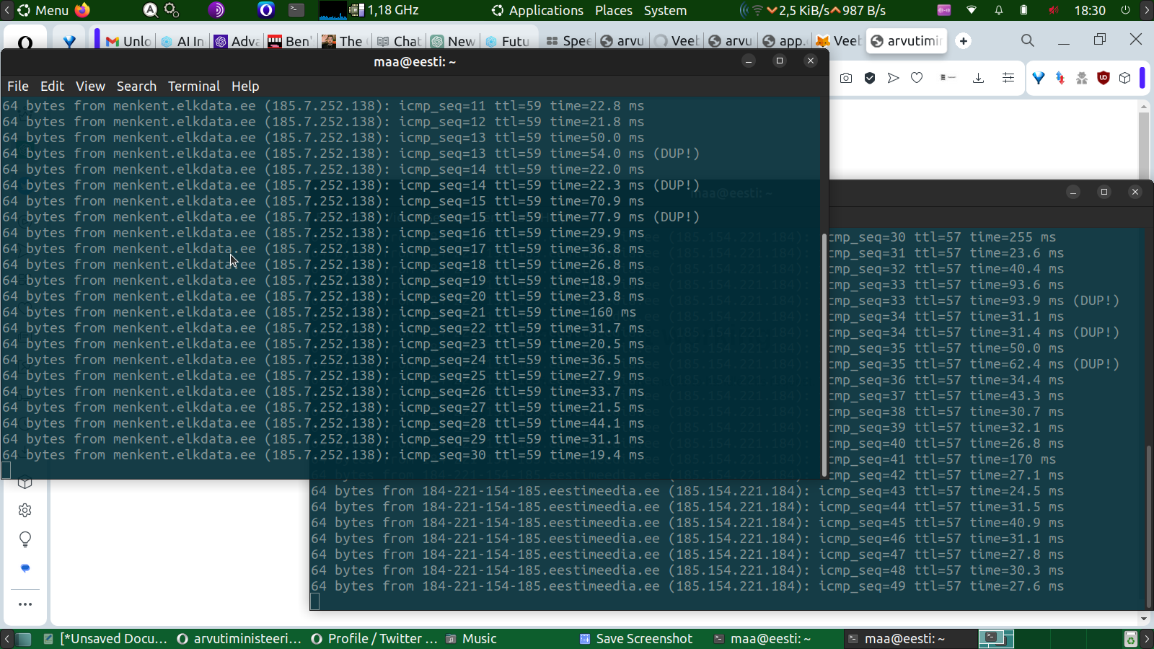
Task: Switch to the Gmail 'Unlo' browser tab
Action: pos(128,41)
